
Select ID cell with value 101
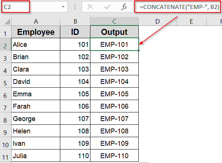[x=75, y=44]
